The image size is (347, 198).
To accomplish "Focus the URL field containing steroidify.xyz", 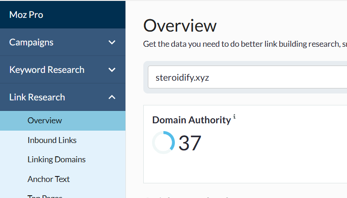I will pos(247,77).
